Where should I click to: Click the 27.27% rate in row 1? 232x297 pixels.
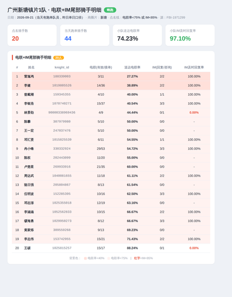point(132,77)
